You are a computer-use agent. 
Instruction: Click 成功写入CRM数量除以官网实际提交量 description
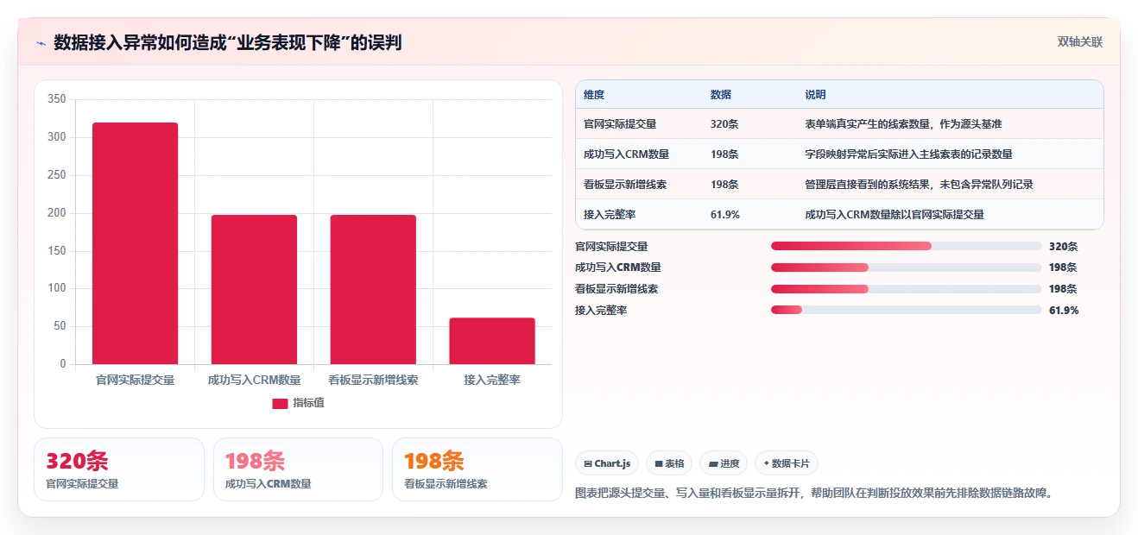(895, 215)
